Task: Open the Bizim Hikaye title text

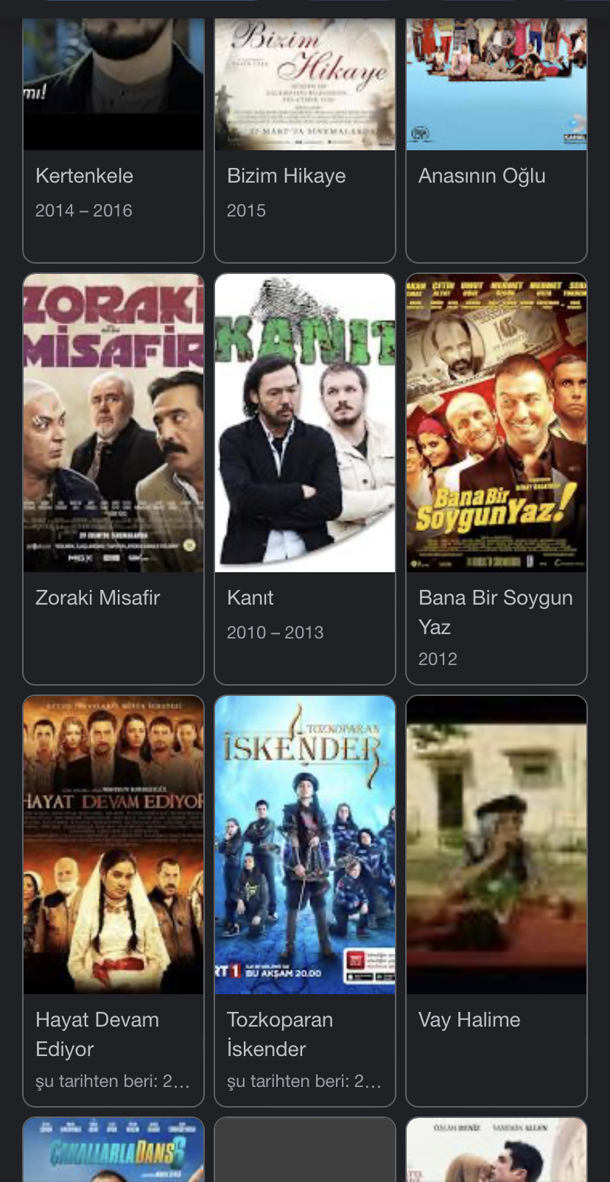Action: pyautogui.click(x=287, y=176)
